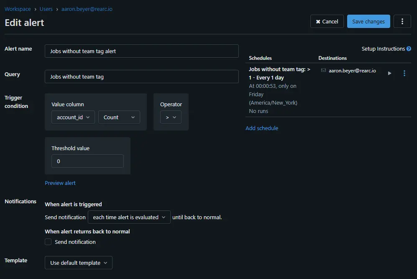Change the notification frequency dropdown
The width and height of the screenshot is (417, 279).
pos(129,217)
